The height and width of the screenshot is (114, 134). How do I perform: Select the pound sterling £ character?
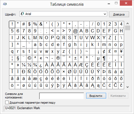click(x=110, y=51)
